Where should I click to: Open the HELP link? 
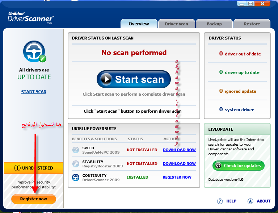tap(231, 201)
